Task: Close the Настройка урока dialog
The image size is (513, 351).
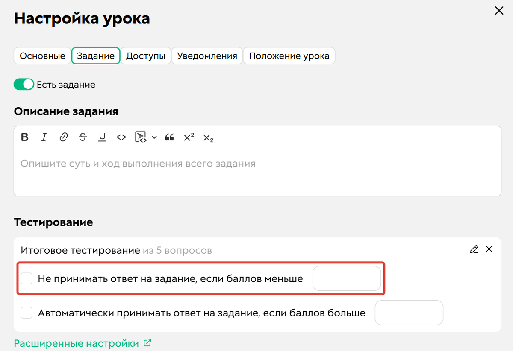Action: point(499,11)
